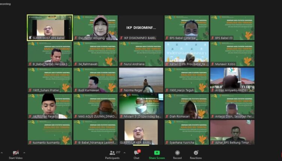
Task: Select Mislam S_Disperindag video tile
Action: tap(141, 106)
